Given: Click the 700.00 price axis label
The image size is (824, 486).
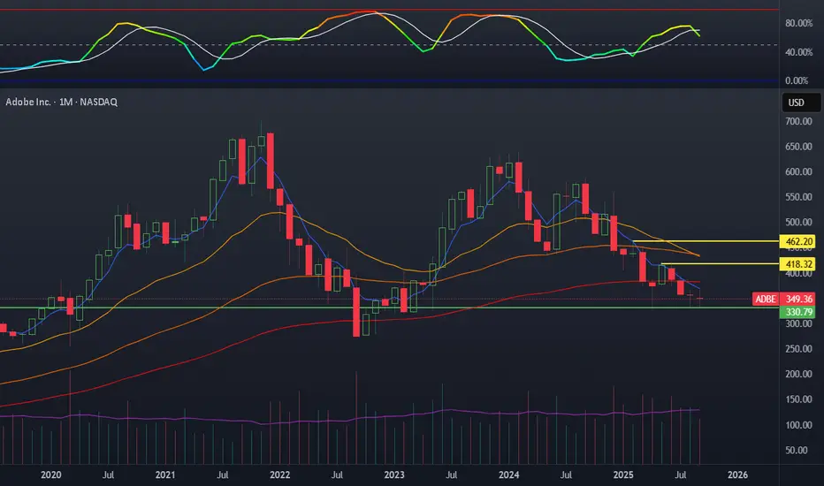Looking at the screenshot, I should (x=798, y=121).
